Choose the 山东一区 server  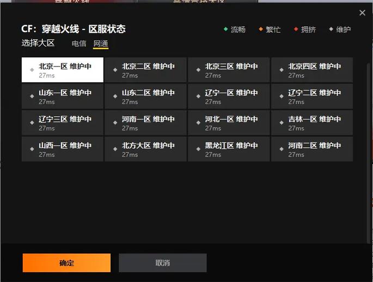[x=63, y=97]
